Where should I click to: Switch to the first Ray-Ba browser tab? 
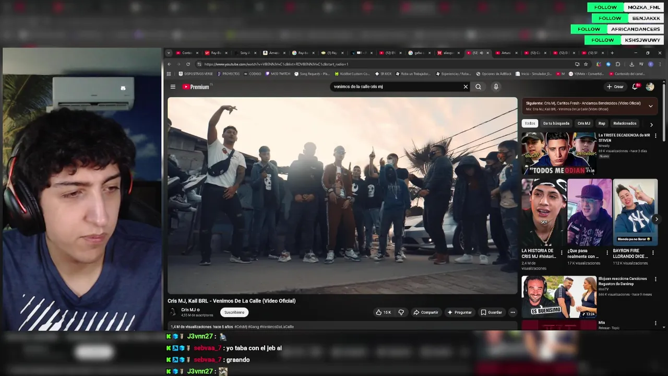(216, 53)
